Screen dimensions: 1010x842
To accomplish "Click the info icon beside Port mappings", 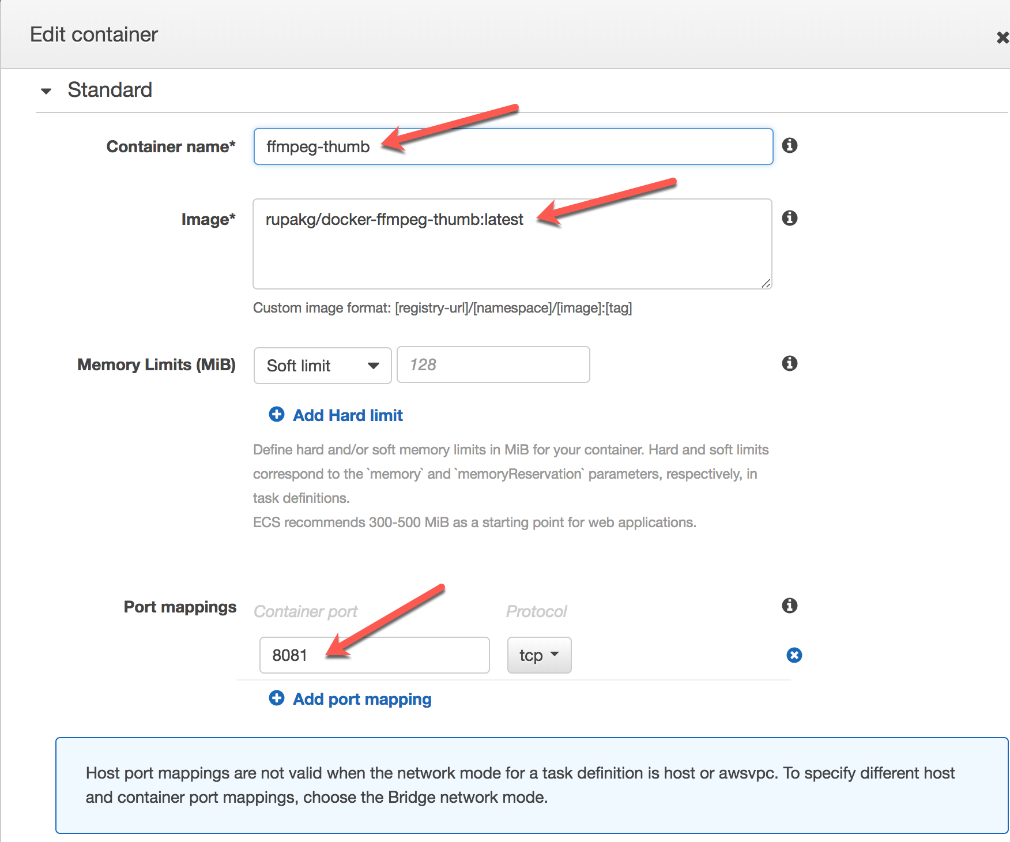I will coord(789,606).
